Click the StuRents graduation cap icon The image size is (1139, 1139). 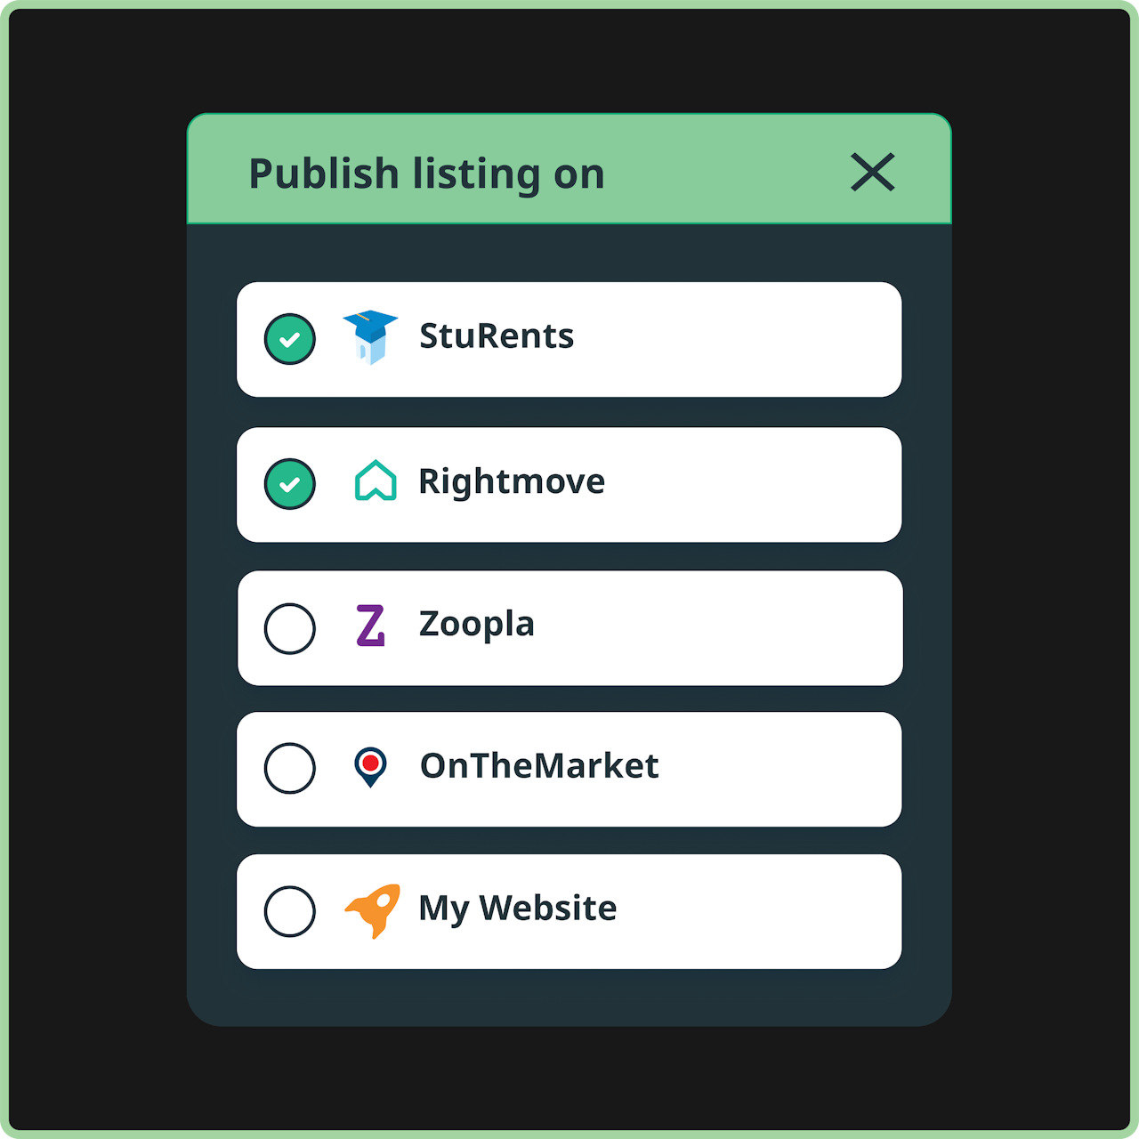coord(370,337)
